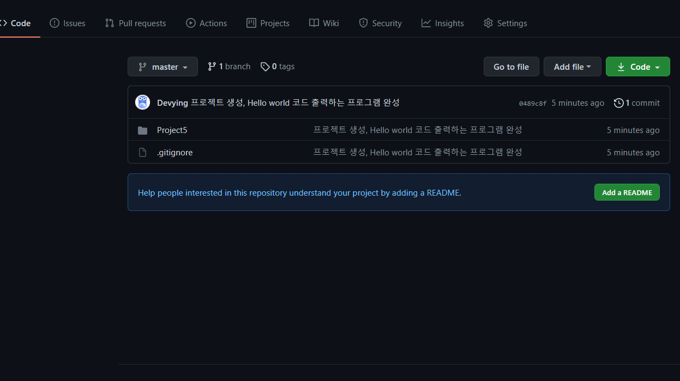Click Project5 row '5 minutes ago'

coord(633,130)
